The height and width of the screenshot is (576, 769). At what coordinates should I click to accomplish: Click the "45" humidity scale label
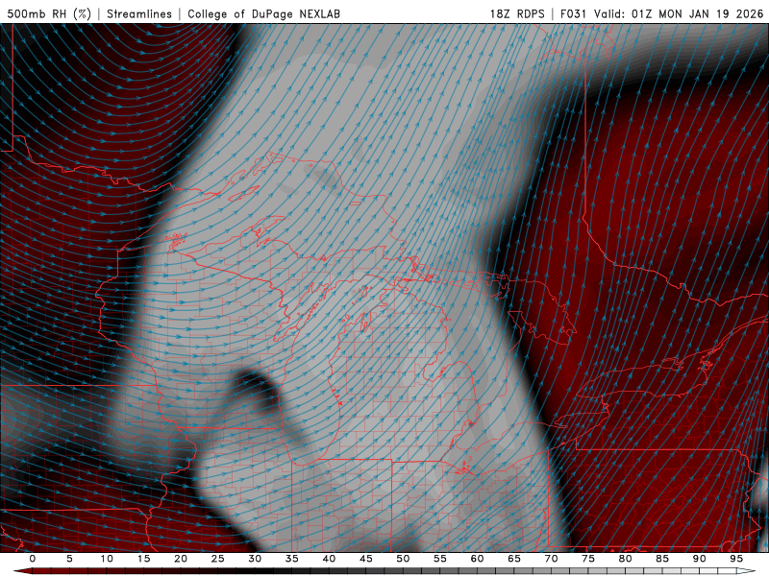[x=366, y=559]
